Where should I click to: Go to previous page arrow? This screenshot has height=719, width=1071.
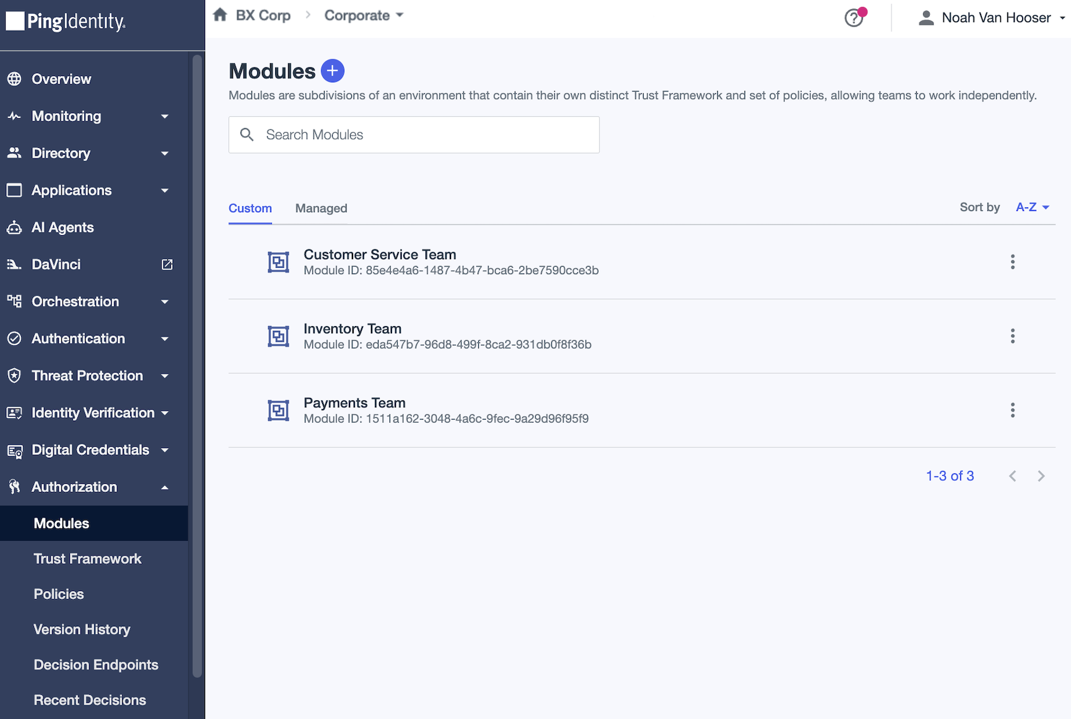coord(1013,476)
